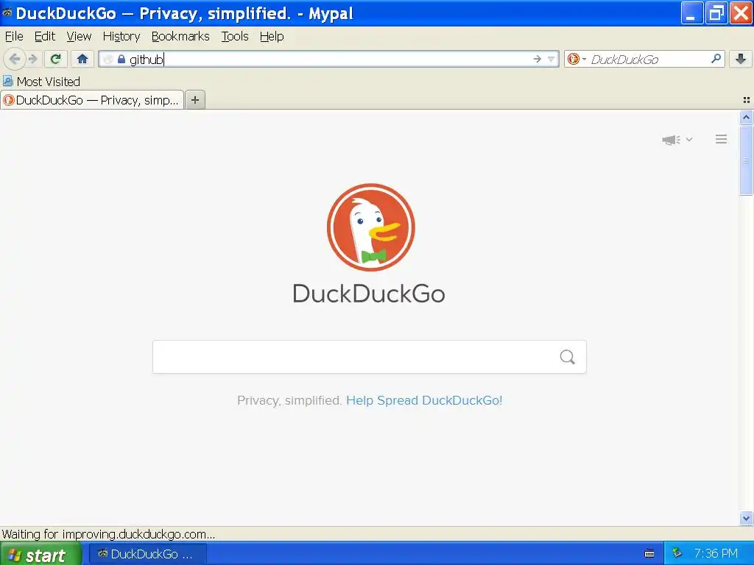This screenshot has width=754, height=565.
Task: Click the Privacy, simplified. tagline text
Action: (x=289, y=400)
